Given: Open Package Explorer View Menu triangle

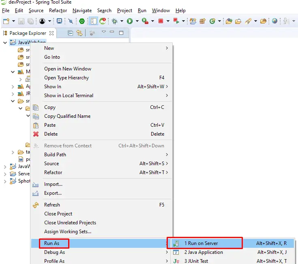Looking at the screenshot, I should click(x=104, y=32).
